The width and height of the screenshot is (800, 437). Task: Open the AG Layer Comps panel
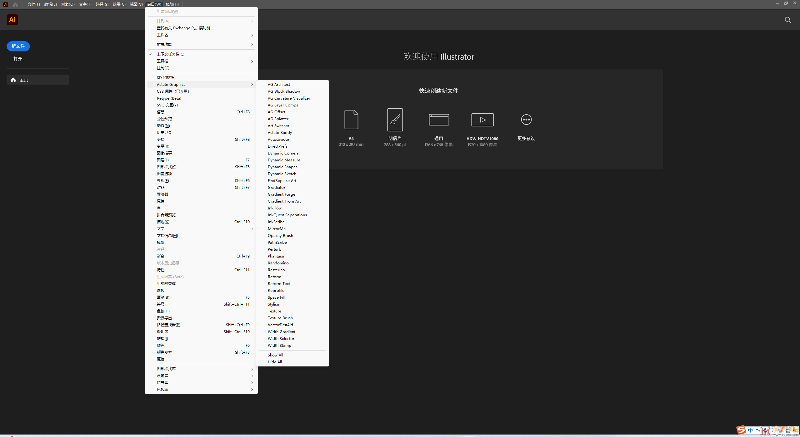292,105
